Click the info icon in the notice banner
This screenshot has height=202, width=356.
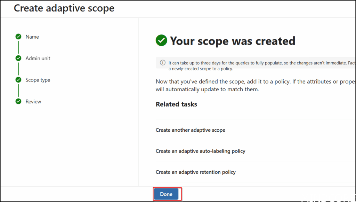[162, 63]
